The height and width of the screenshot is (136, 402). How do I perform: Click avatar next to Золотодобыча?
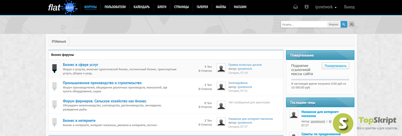pos(221,86)
